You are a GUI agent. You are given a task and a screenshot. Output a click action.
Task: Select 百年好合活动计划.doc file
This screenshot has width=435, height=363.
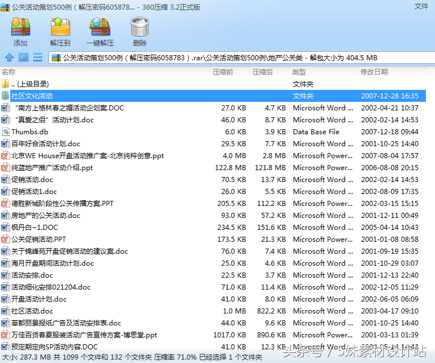tap(213, 144)
